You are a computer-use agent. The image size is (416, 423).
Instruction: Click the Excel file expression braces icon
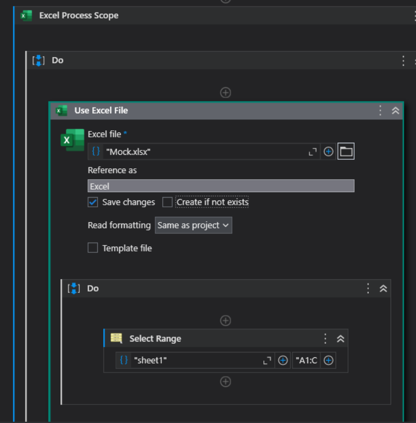click(96, 151)
